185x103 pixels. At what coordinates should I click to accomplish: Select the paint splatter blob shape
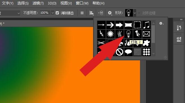tap(147, 43)
